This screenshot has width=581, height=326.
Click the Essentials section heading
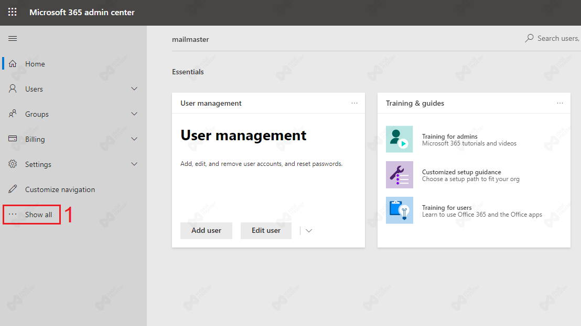[x=188, y=72]
